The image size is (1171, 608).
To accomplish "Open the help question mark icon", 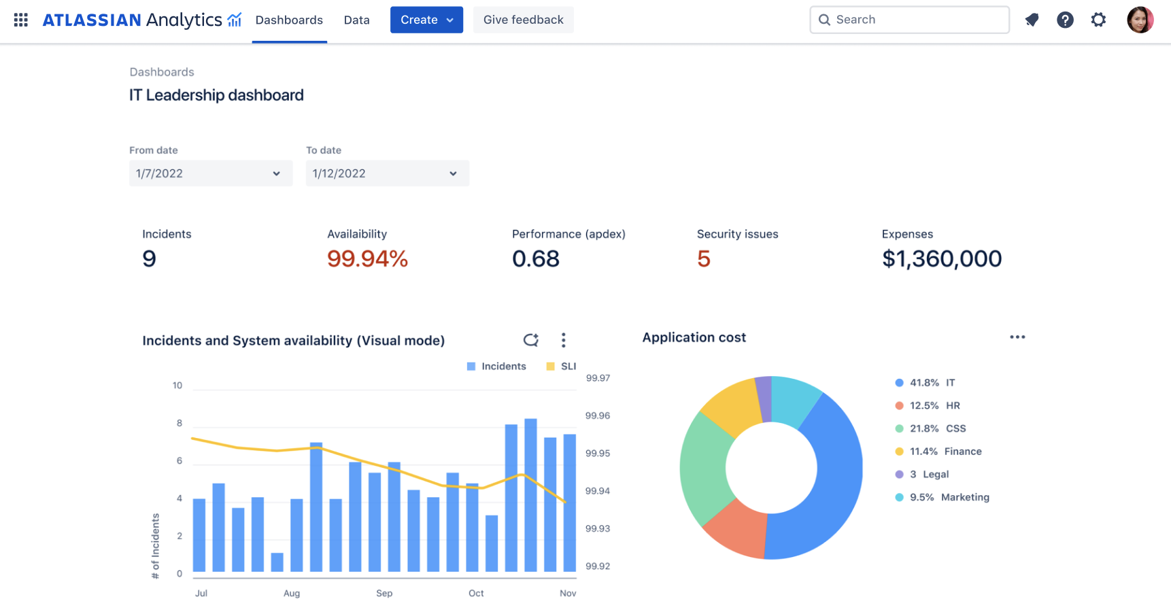I will tap(1065, 20).
